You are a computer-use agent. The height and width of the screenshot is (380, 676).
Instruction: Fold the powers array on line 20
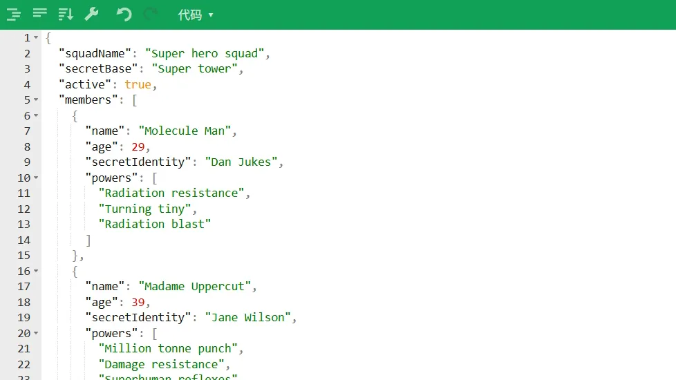tap(36, 333)
